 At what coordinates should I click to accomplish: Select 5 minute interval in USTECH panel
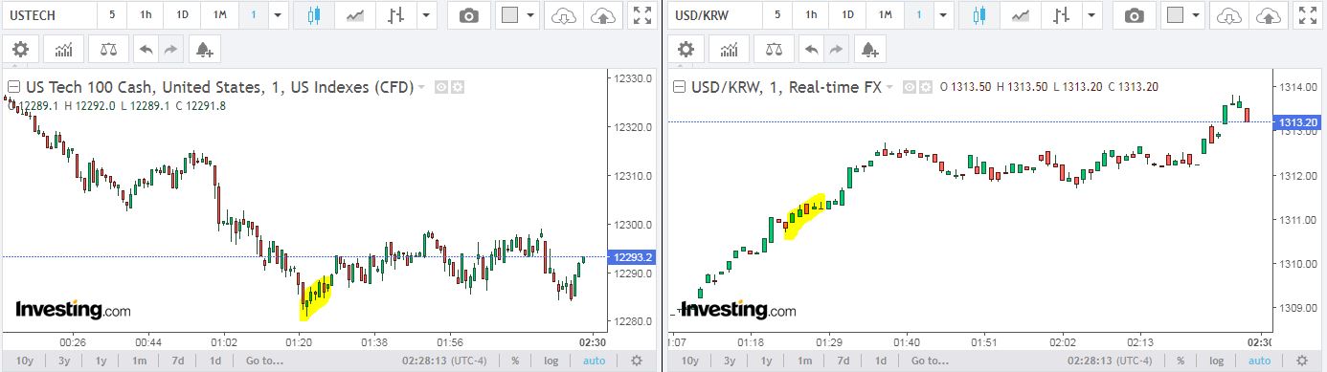coord(112,15)
